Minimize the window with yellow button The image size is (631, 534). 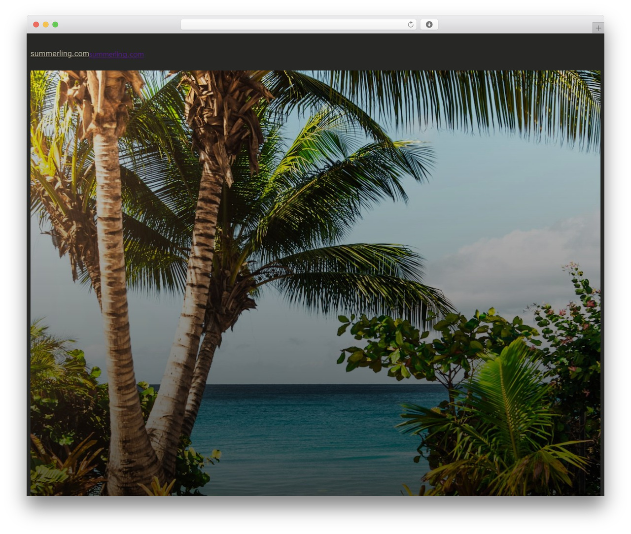46,25
